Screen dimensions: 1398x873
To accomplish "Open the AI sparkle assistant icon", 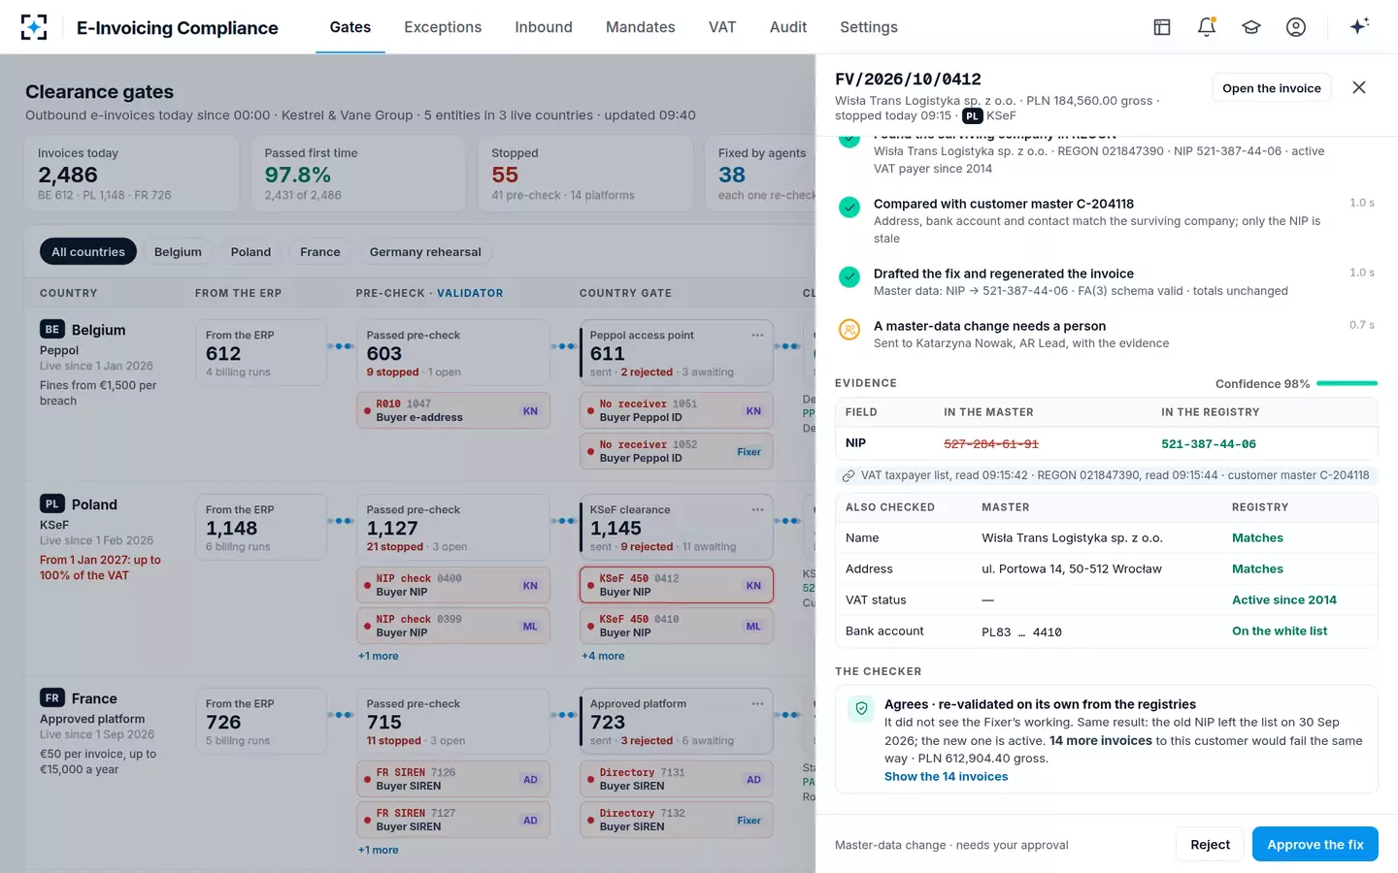I will tap(1359, 26).
